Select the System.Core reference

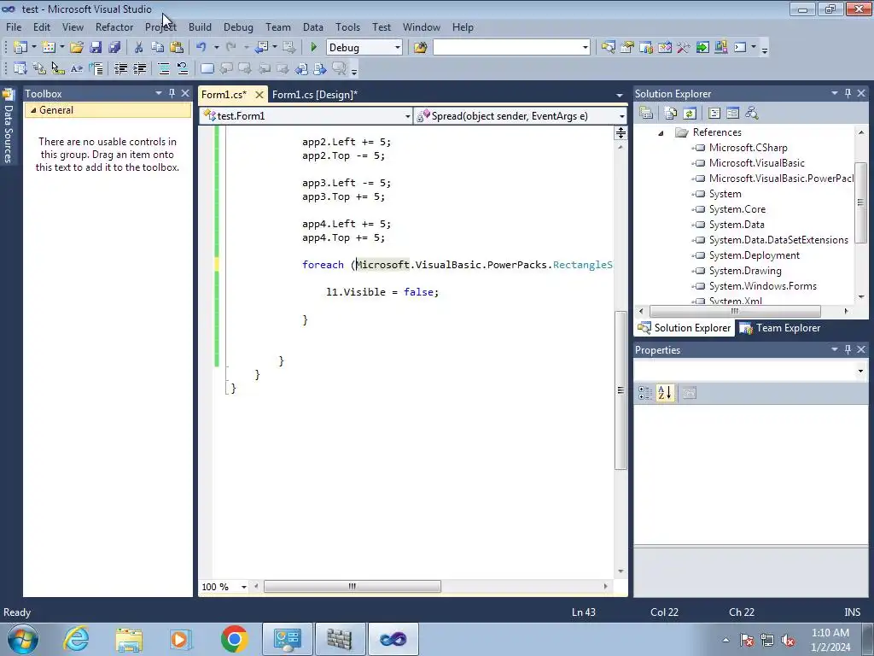click(737, 209)
